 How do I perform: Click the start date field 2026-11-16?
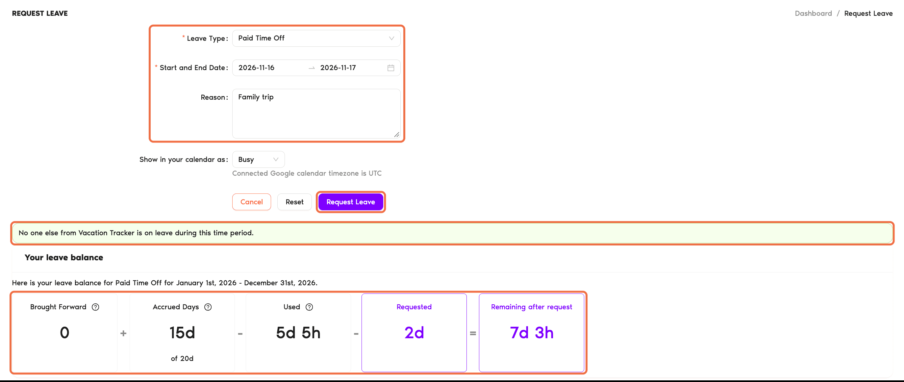click(269, 68)
